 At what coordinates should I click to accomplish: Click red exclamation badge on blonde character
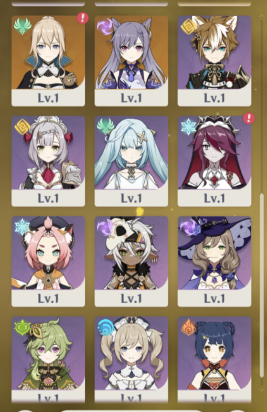83,18
